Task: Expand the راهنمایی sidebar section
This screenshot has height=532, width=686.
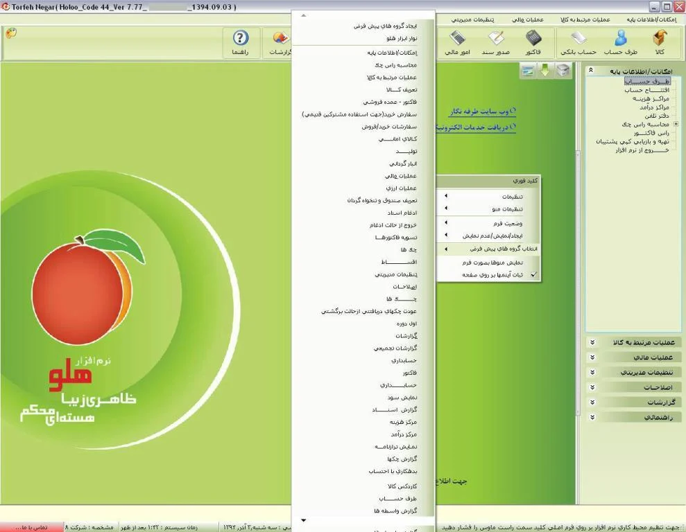Action: [592, 417]
